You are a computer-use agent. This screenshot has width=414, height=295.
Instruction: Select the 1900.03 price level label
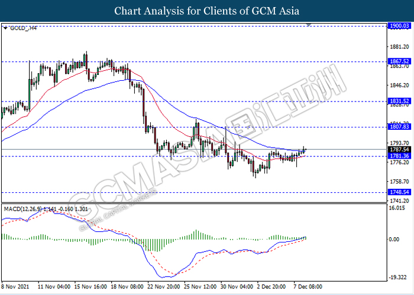click(x=399, y=26)
